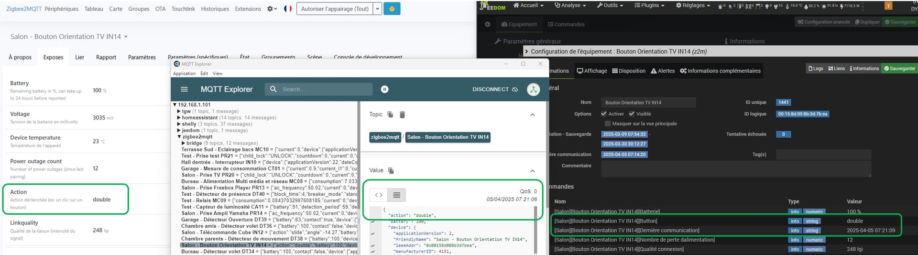Viewport: 918px width, 255px height.
Task: Expand the homeassistant topic node
Action: (179, 118)
